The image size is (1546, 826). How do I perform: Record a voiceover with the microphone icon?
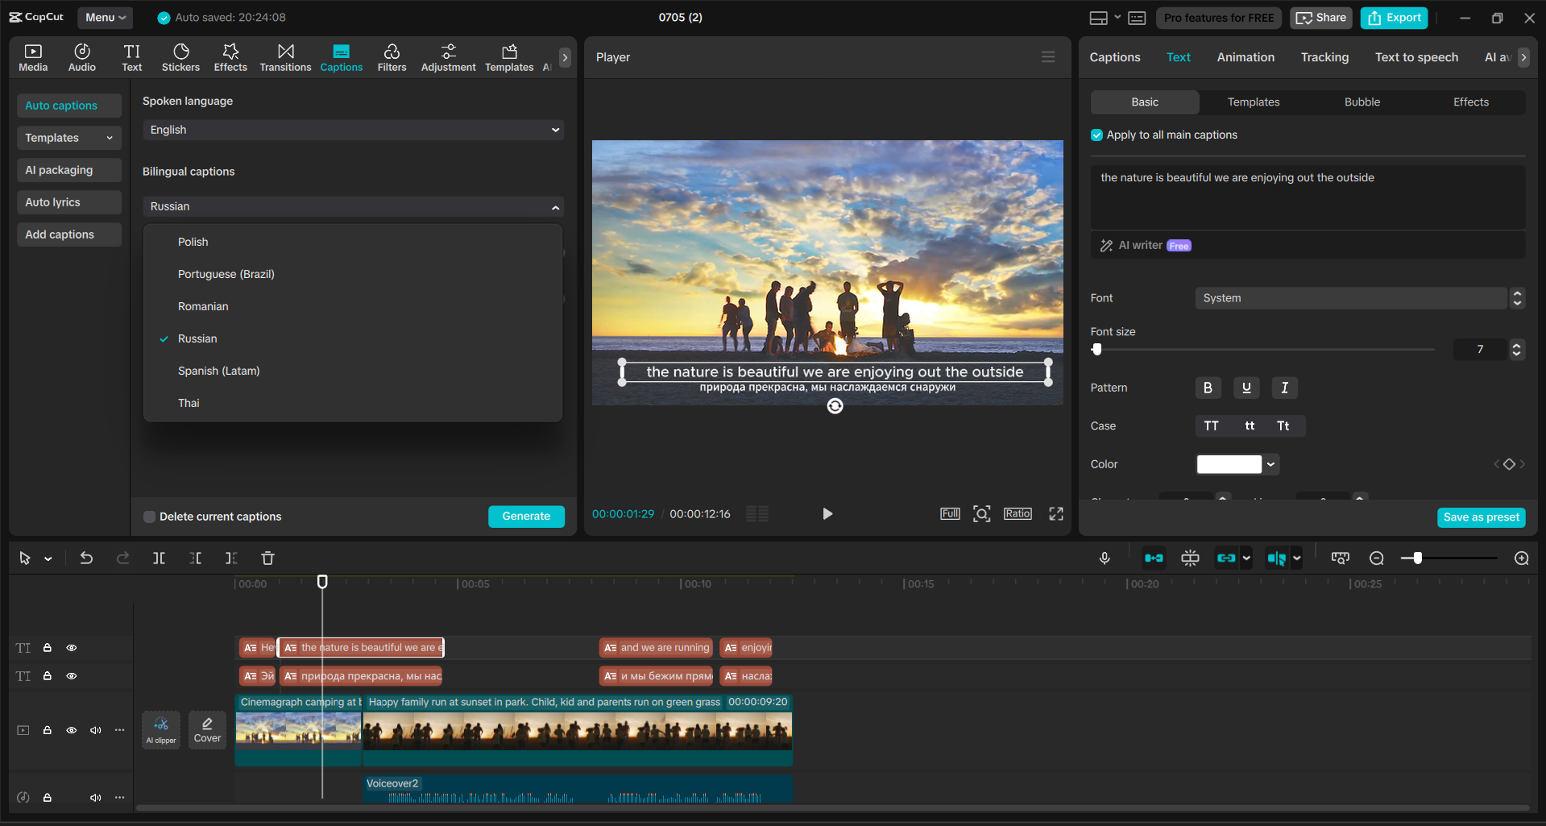(1104, 558)
